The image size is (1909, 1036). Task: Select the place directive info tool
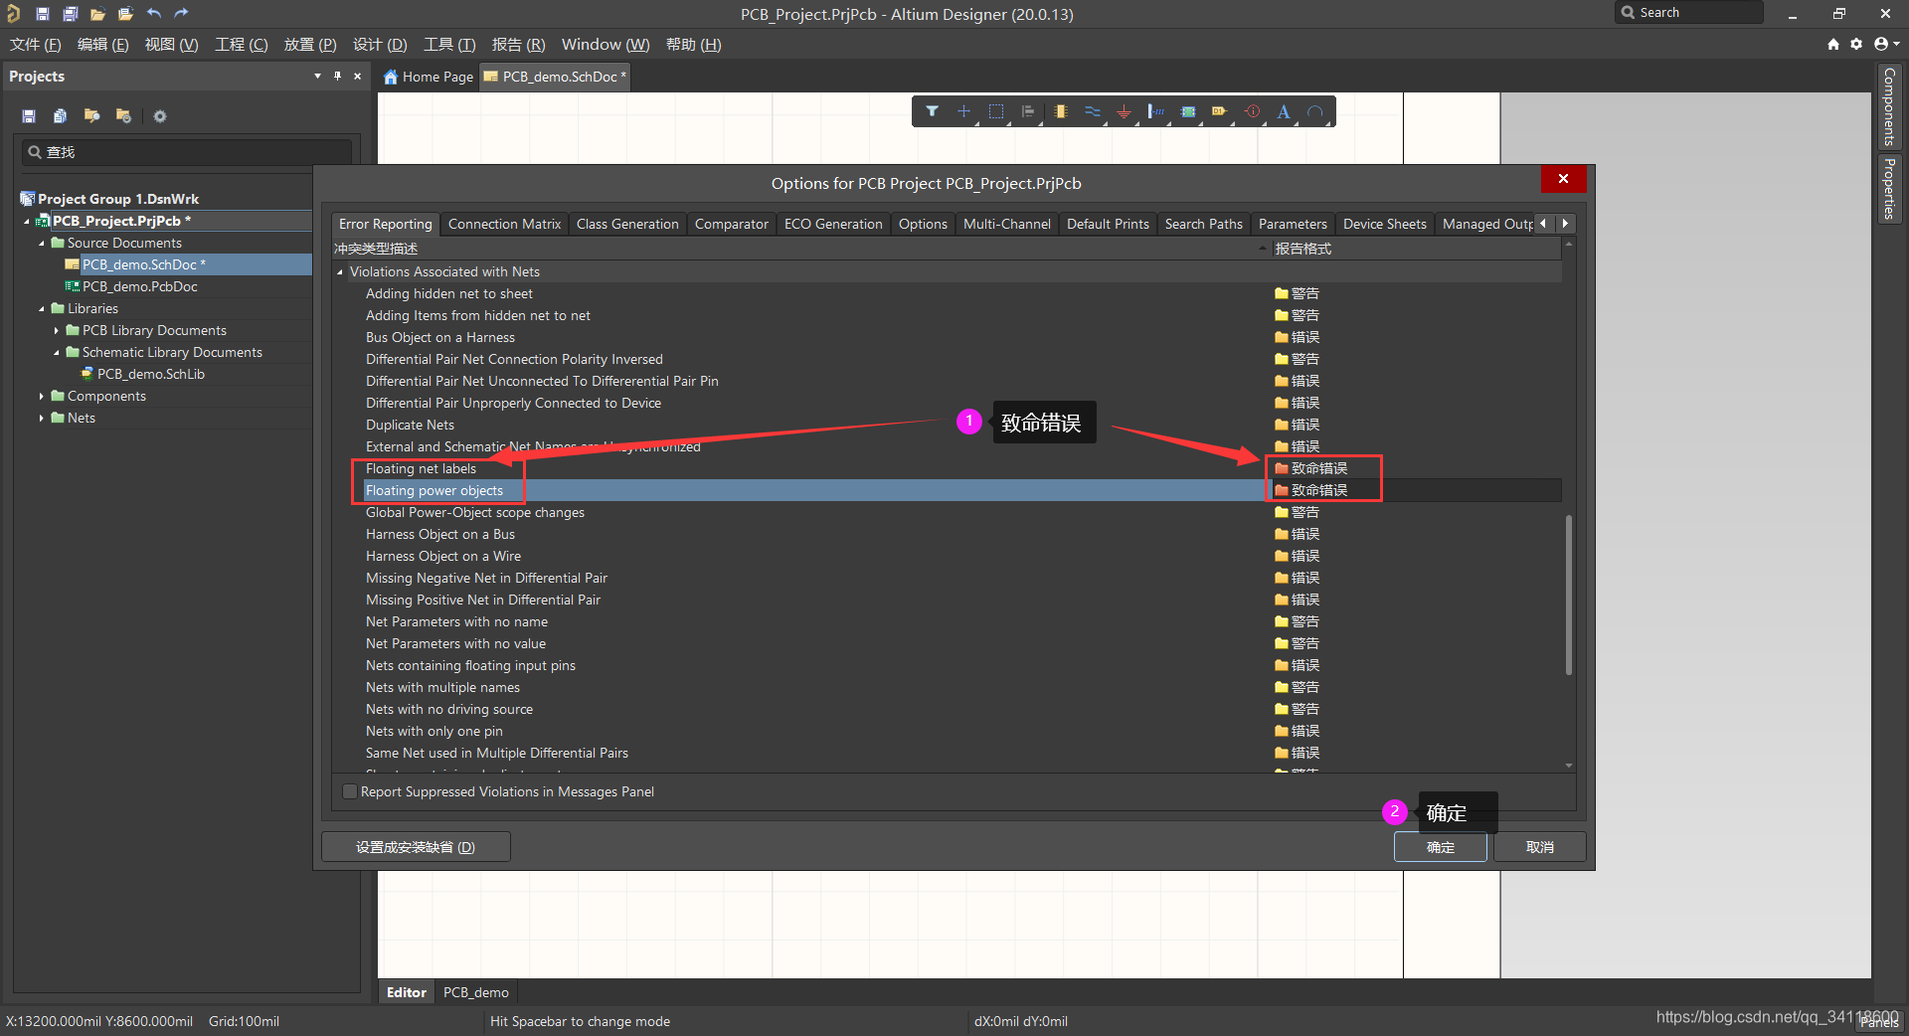(x=1253, y=111)
